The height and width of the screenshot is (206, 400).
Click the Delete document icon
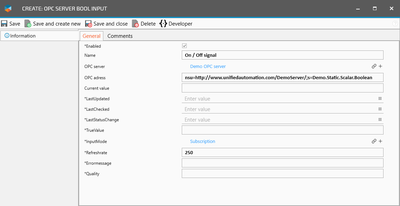(x=135, y=24)
